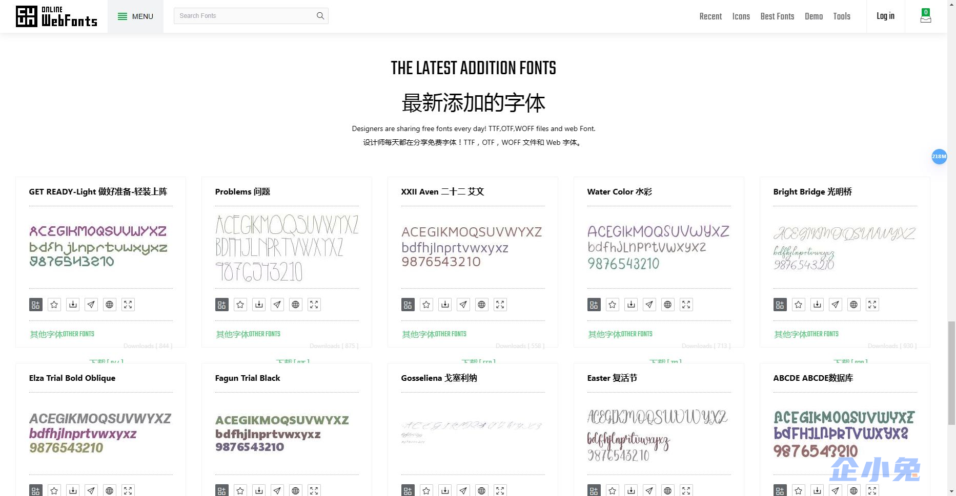The height and width of the screenshot is (496, 956).
Task: Click the 218M badge bubble
Action: click(x=939, y=157)
